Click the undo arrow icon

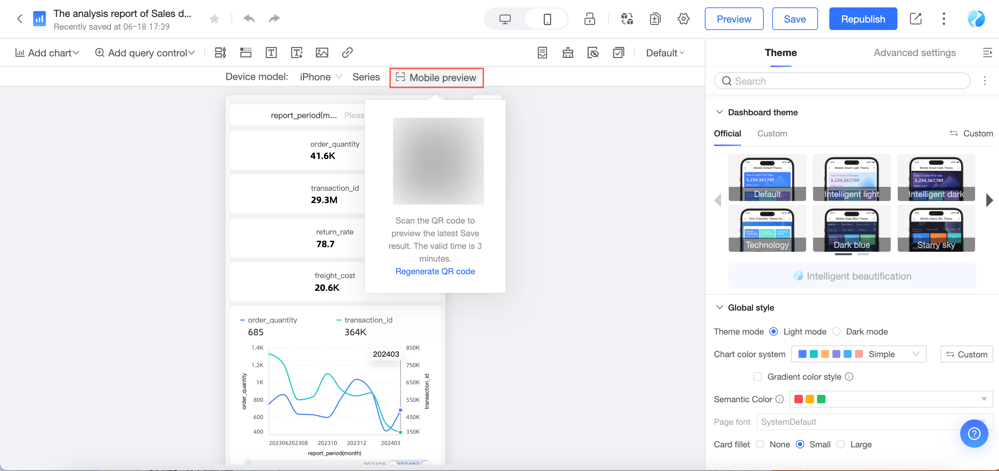click(249, 19)
